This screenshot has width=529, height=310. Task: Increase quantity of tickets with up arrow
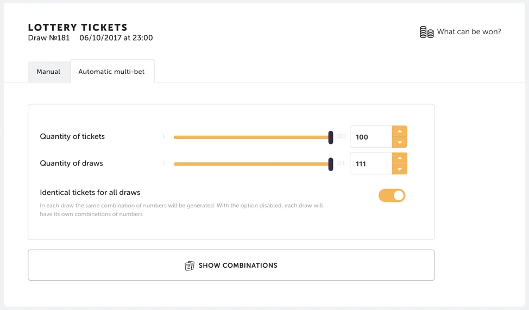tap(399, 131)
